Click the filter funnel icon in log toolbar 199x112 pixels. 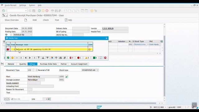(39, 58)
